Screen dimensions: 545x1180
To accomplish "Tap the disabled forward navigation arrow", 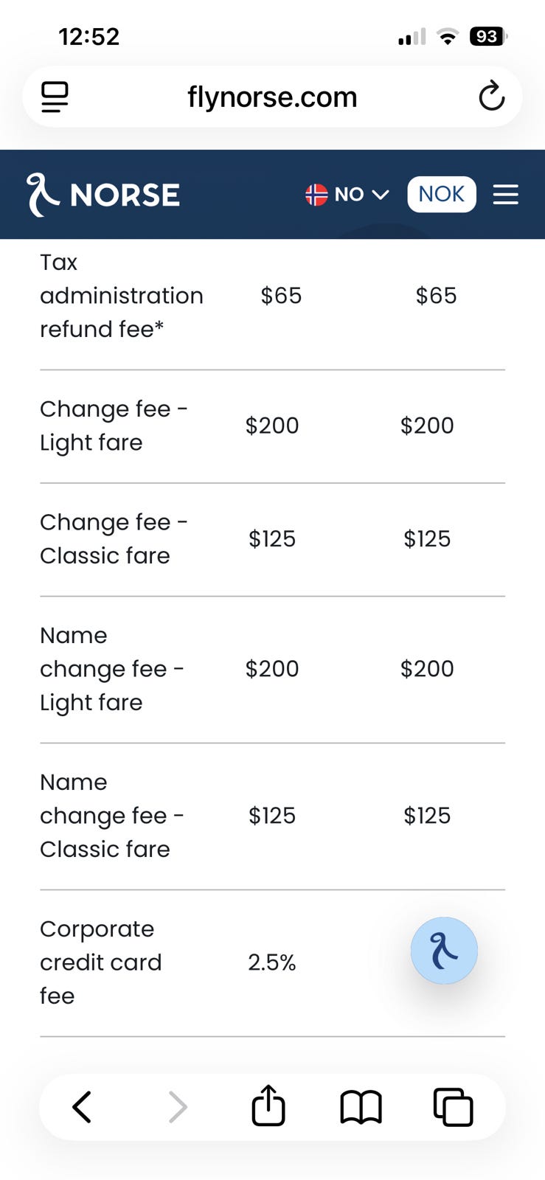I will [178, 1107].
